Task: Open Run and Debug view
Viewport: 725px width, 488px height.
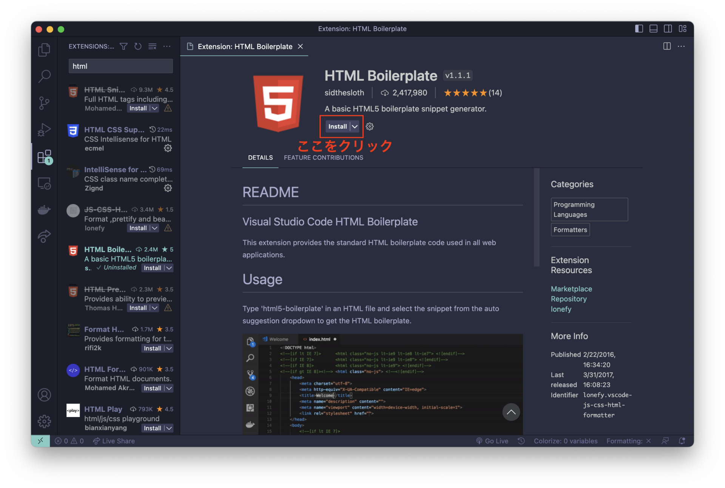Action: 44,130
